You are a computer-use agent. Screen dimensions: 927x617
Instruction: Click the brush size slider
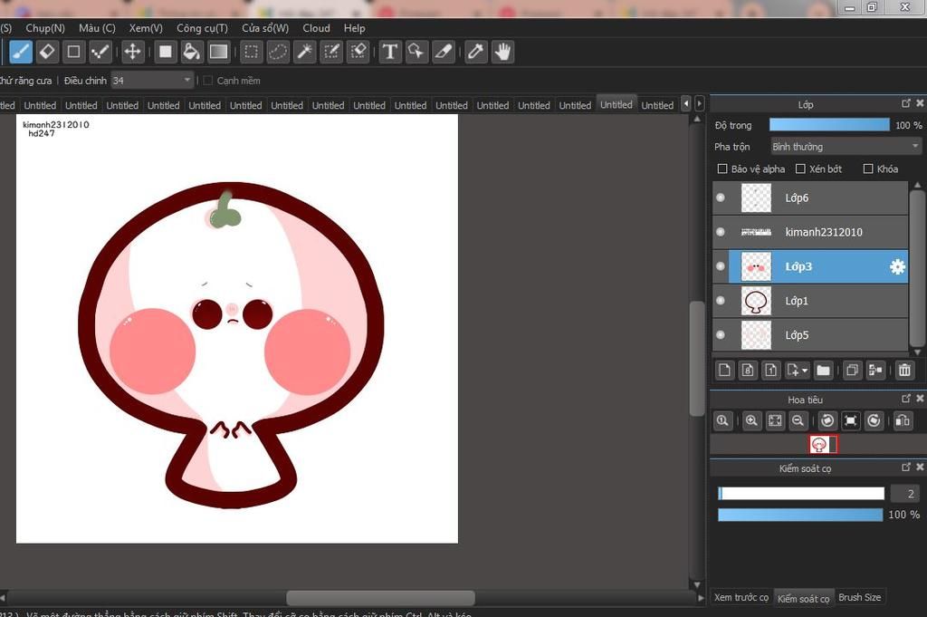(801, 494)
